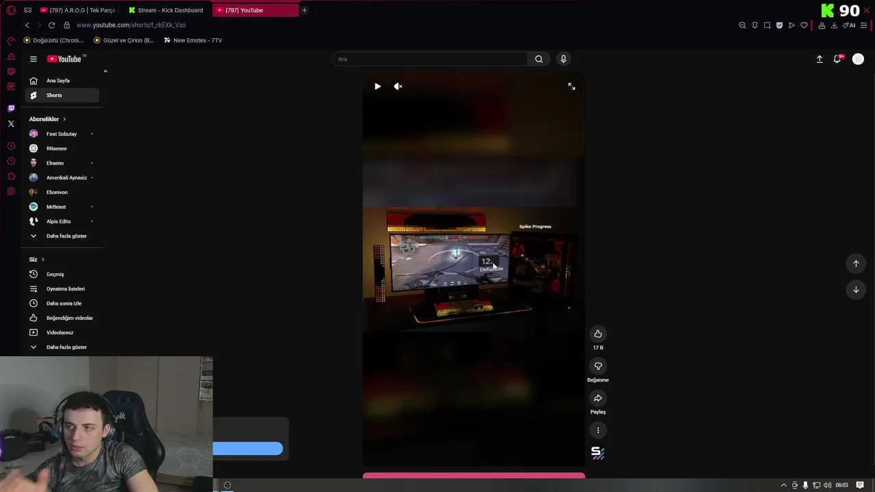Reload the current page
Viewport: 875px width, 492px height.
pos(51,25)
